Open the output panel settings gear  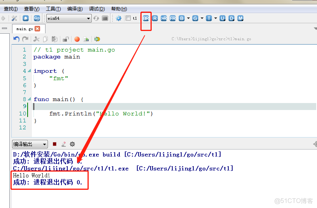pos(72,144)
